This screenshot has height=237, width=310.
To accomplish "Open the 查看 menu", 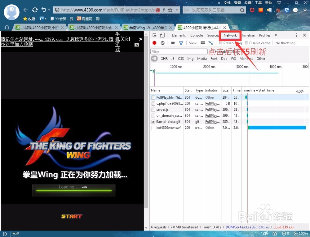I will coord(237,3).
